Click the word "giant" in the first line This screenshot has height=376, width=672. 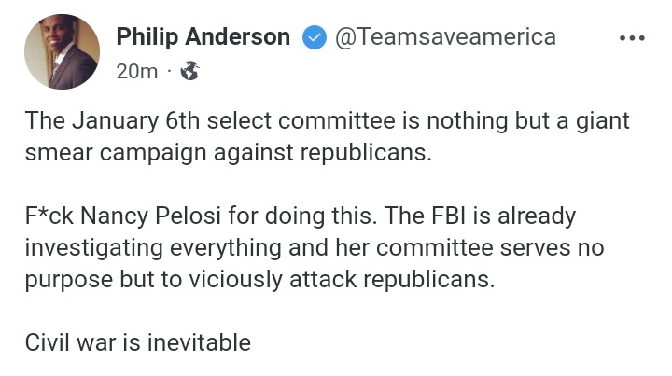pyautogui.click(x=603, y=121)
